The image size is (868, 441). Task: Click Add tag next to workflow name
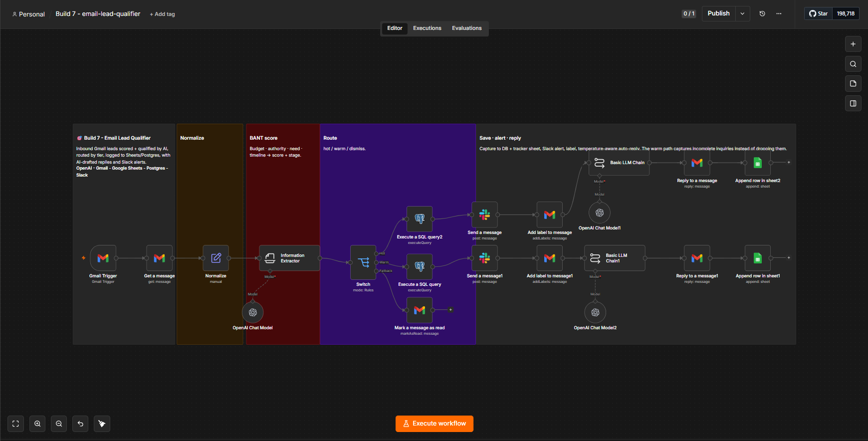[x=163, y=14]
